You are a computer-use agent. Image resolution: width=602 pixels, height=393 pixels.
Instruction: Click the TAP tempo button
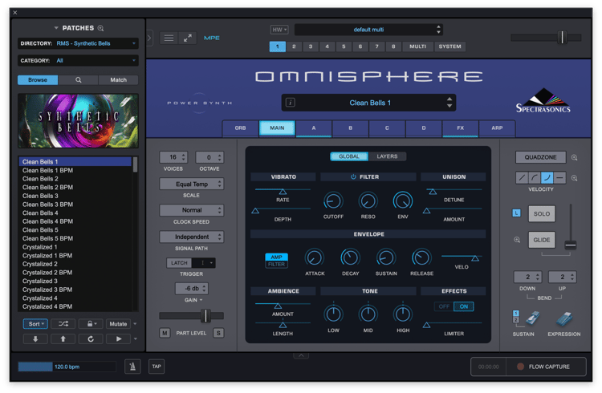pos(157,367)
